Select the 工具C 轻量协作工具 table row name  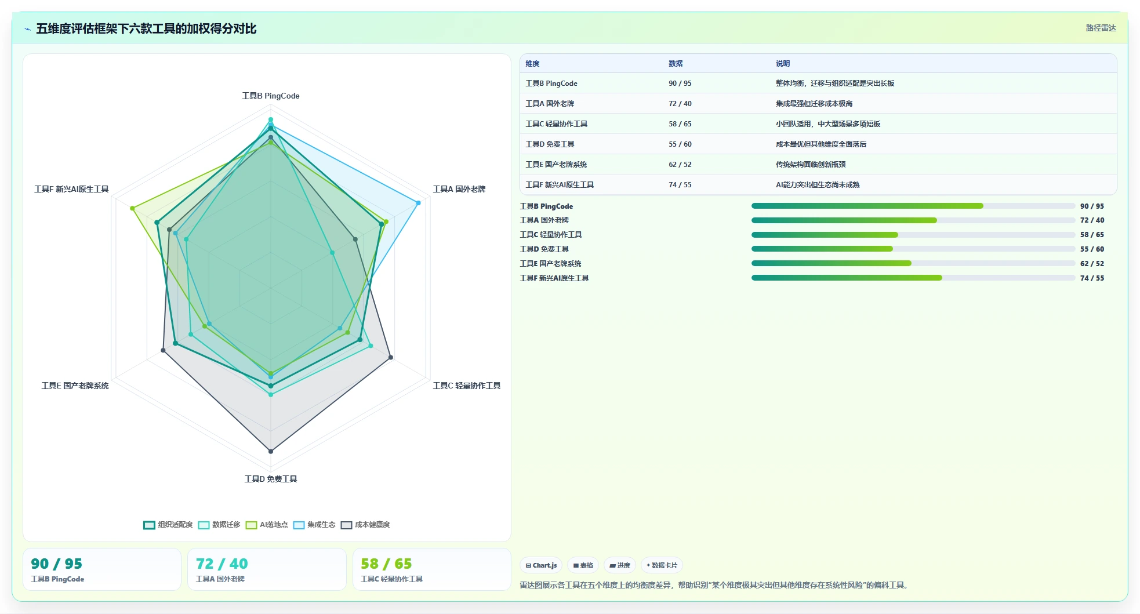coord(557,124)
